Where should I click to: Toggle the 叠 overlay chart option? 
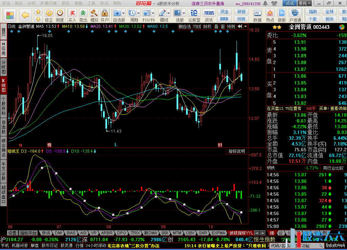[x=216, y=26]
